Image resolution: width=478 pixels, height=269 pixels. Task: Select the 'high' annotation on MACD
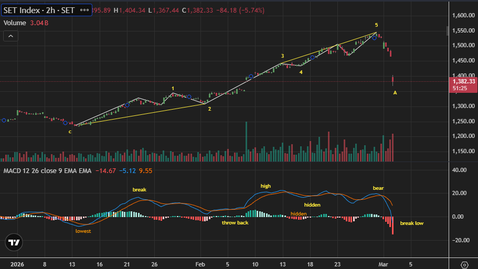265,186
